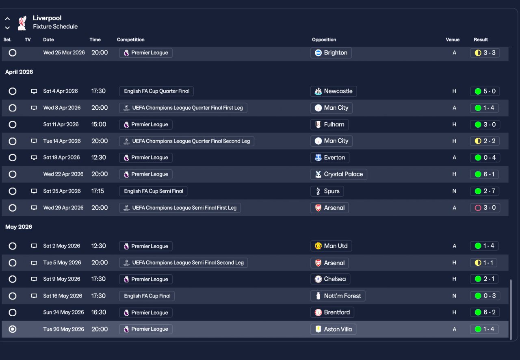
Task: Sort fixtures by the Time column header
Action: point(95,40)
